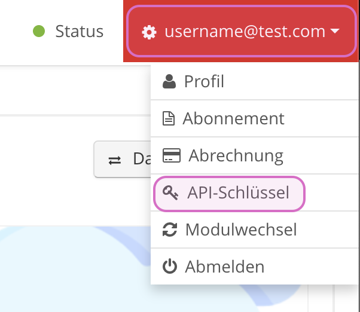
Task: Open the Status link
Action: [79, 31]
